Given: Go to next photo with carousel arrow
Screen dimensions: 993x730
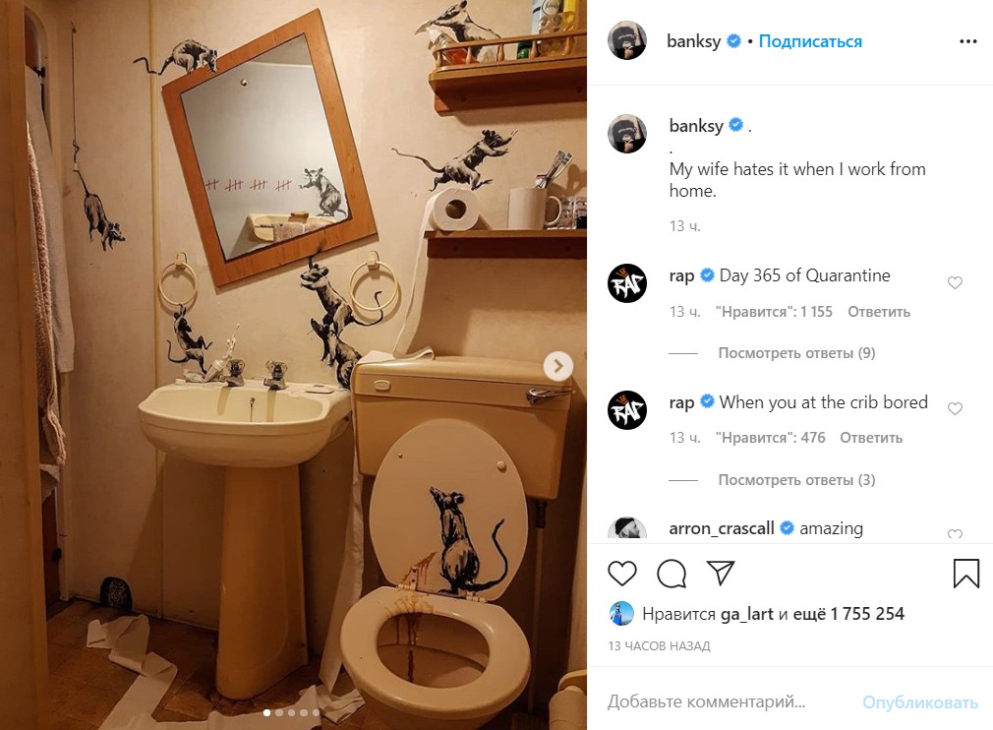Looking at the screenshot, I should coord(557,366).
